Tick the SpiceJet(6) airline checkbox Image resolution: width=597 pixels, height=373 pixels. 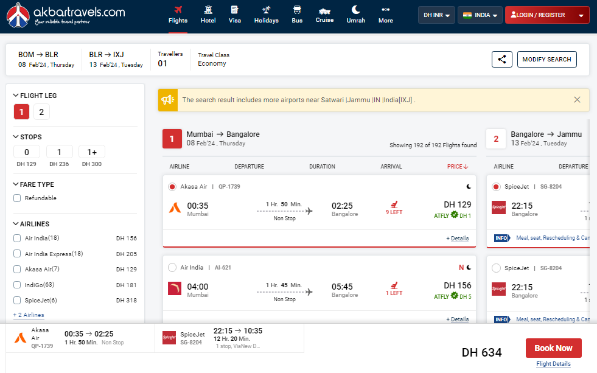pos(17,301)
